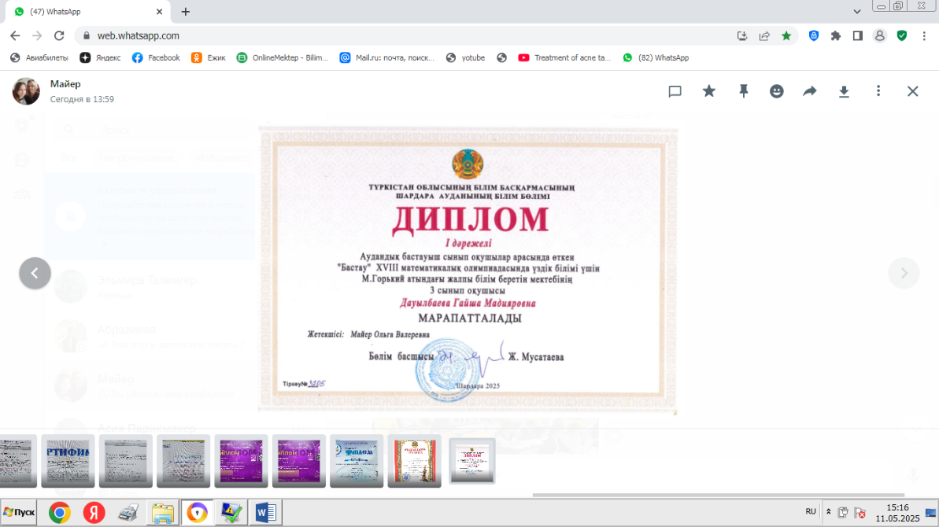Open the blue shield lock extension
939x527 pixels.
[x=814, y=36]
